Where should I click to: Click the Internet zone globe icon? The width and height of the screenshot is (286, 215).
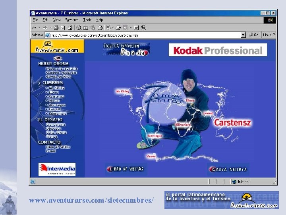coord(234,182)
